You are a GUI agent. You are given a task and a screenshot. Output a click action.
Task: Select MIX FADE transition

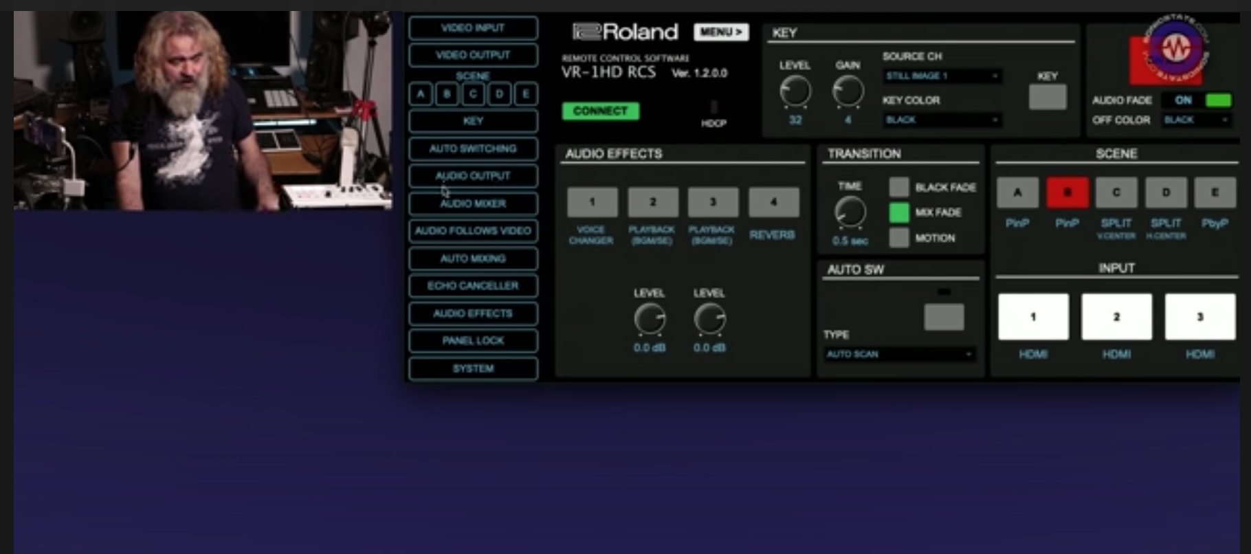click(x=899, y=212)
